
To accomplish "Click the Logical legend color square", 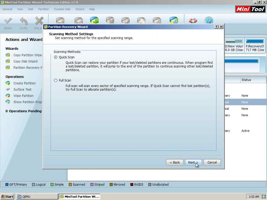I will pos(33,185).
